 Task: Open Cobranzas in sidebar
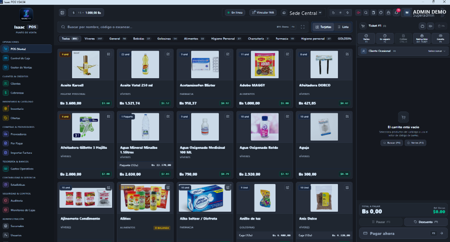[x=26, y=93]
